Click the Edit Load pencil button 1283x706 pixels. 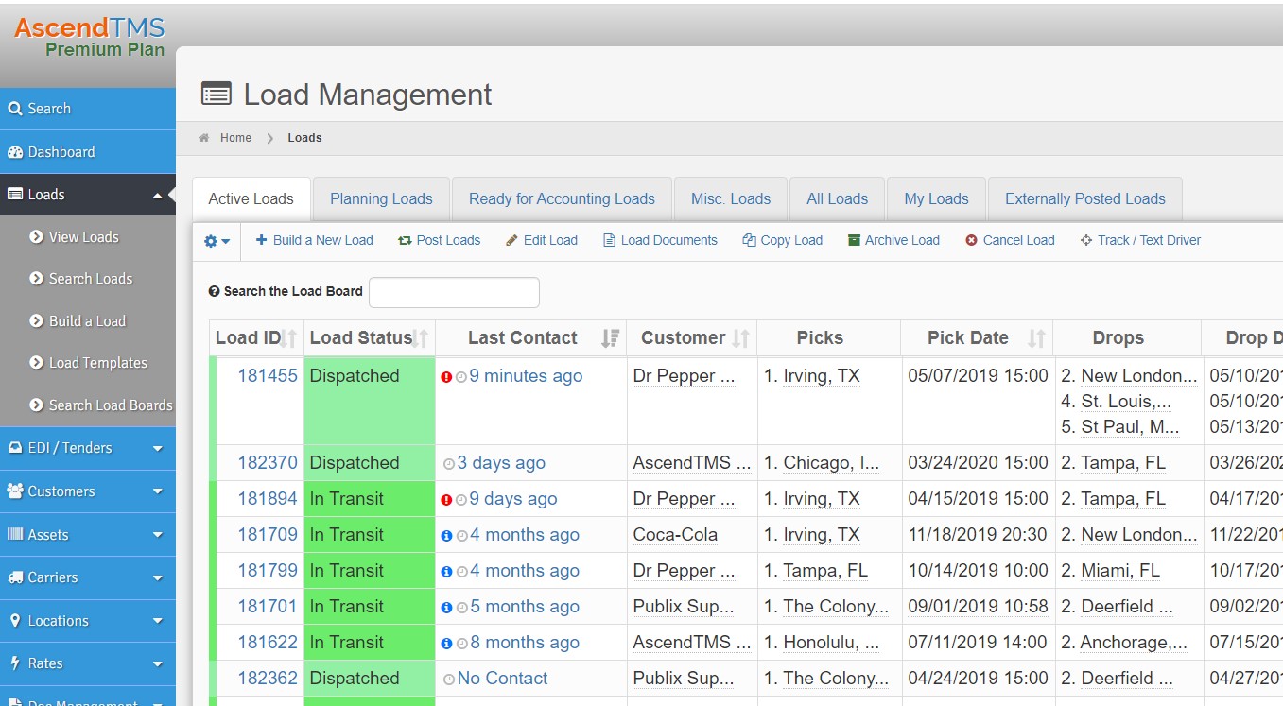[542, 241]
